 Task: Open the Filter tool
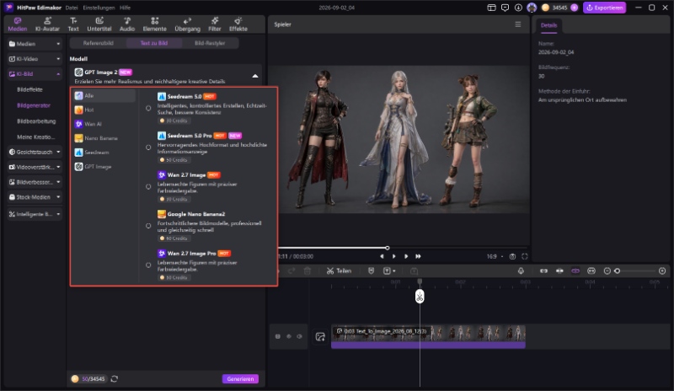pyautogui.click(x=215, y=24)
